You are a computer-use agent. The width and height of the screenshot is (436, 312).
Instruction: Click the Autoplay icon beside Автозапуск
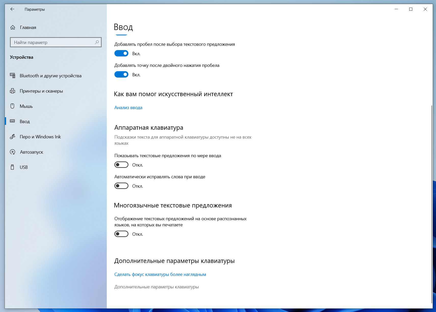12,152
